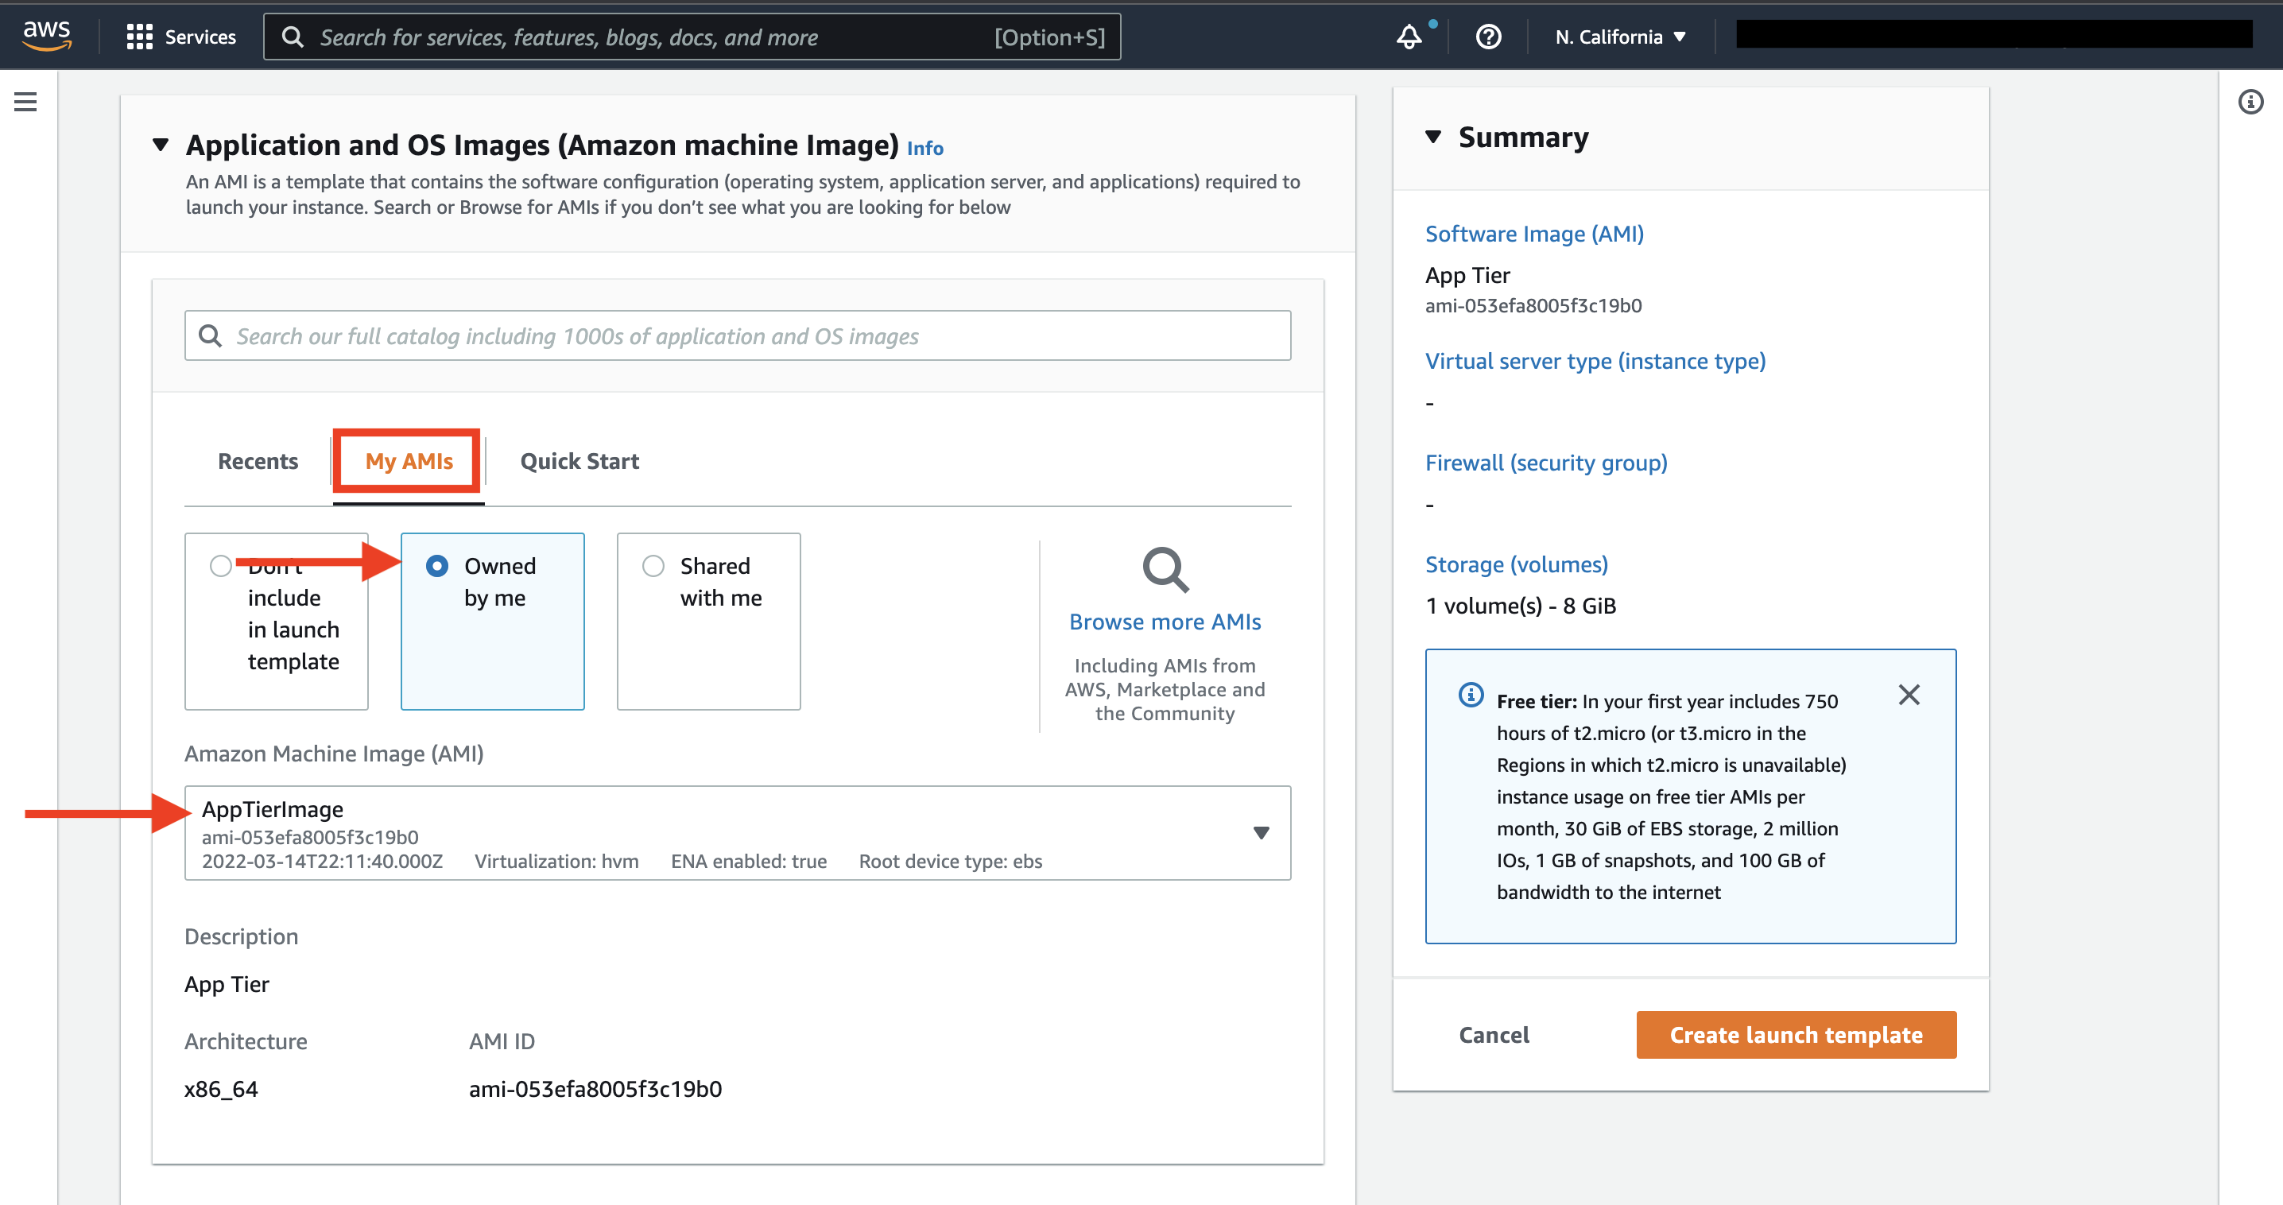This screenshot has height=1205, width=2283.
Task: Open the info panel circle icon
Action: click(2250, 102)
